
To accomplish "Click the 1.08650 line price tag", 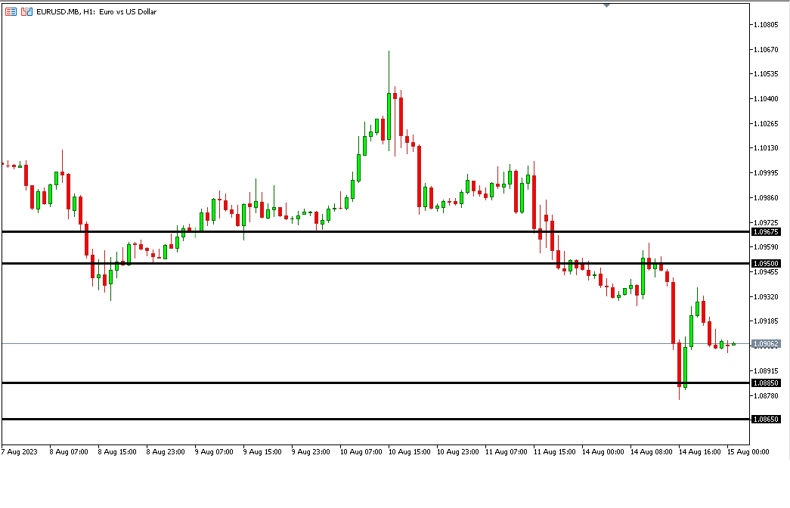I will 766,420.
